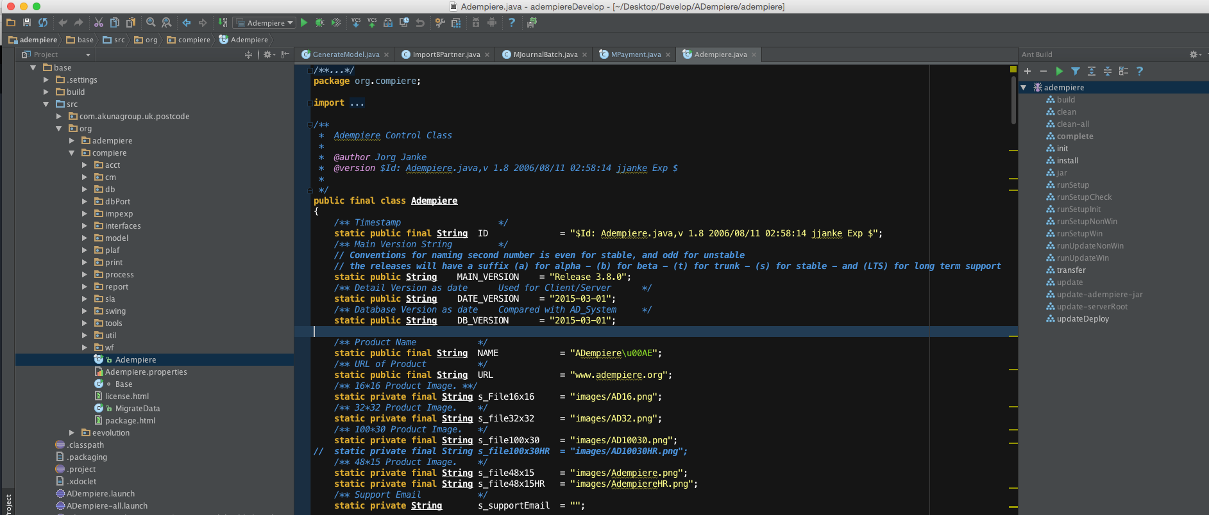Switch to the MPayment.java tab
The height and width of the screenshot is (515, 1209).
tap(635, 54)
